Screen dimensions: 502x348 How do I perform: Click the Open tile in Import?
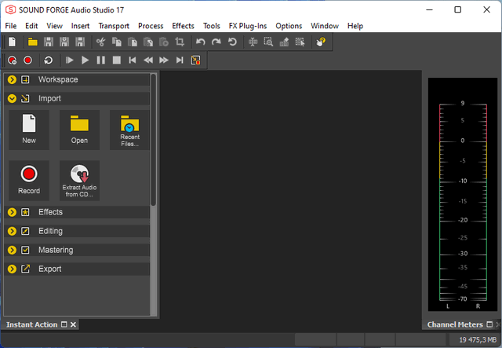[x=79, y=130]
